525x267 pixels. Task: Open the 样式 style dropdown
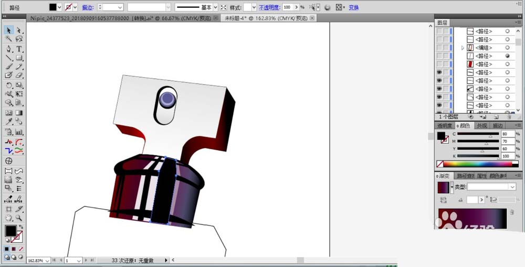pyautogui.click(x=254, y=7)
